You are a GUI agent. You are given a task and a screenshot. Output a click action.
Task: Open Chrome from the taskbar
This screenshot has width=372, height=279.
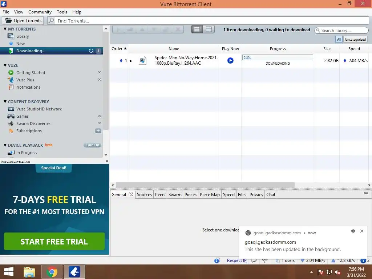pos(52,272)
